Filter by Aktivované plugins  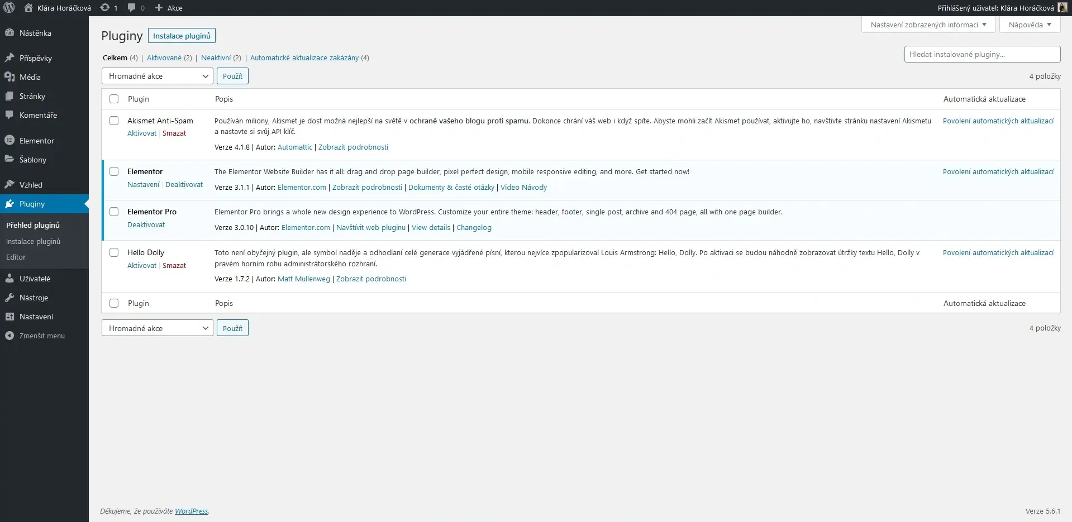[x=164, y=58]
